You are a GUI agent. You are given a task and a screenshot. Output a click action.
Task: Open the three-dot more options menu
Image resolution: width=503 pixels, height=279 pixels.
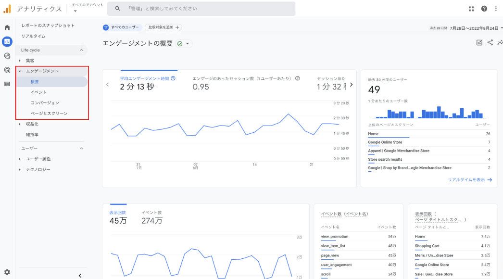[x=496, y=9]
